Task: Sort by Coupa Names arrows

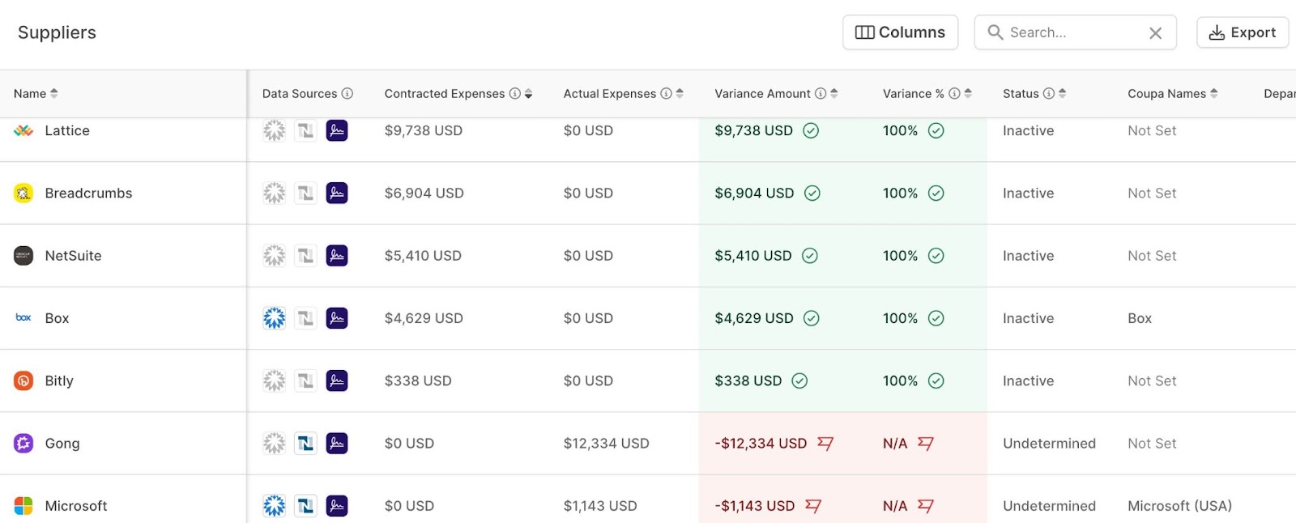Action: point(1213,94)
